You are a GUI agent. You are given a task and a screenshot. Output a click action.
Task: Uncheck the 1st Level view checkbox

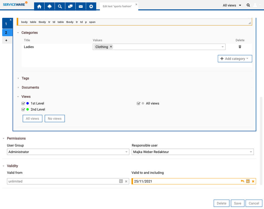click(x=23, y=104)
